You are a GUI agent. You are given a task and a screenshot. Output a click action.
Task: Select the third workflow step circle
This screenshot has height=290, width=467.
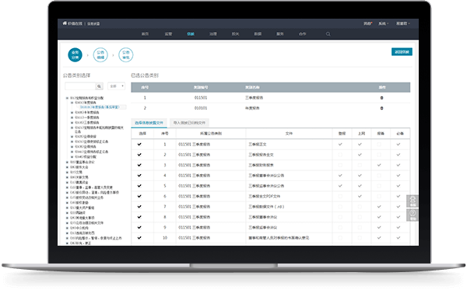[126, 54]
